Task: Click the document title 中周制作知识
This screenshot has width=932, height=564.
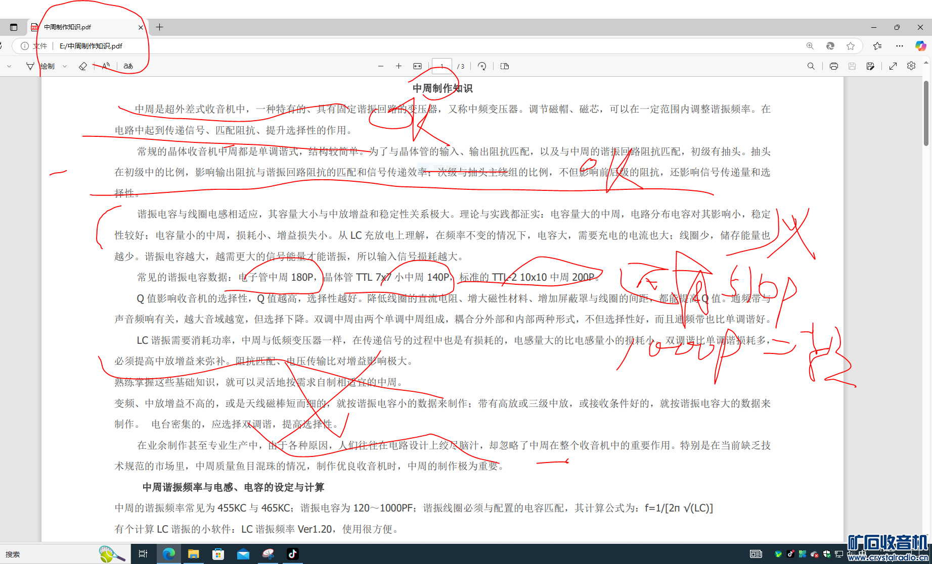Action: point(442,88)
